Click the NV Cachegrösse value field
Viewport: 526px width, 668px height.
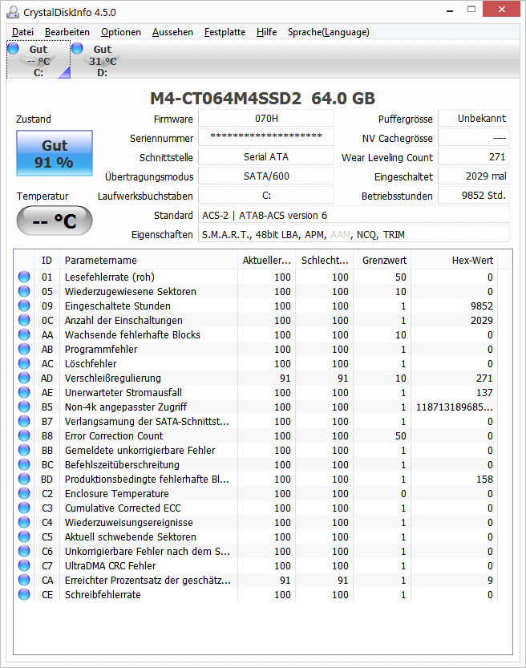474,138
